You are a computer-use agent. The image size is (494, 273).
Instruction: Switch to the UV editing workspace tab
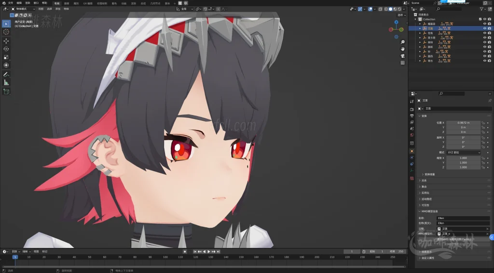point(88,3)
